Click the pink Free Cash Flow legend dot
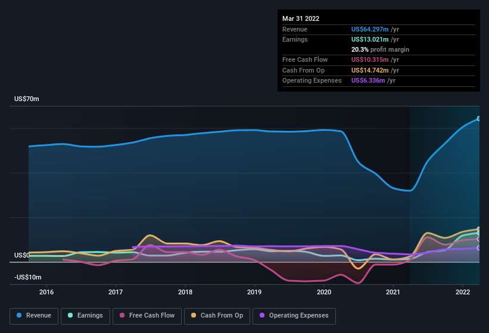 [122, 315]
